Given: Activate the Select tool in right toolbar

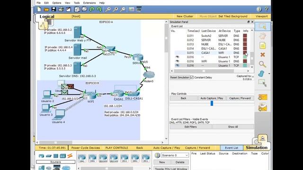Looking at the screenshot, I should 262,26.
